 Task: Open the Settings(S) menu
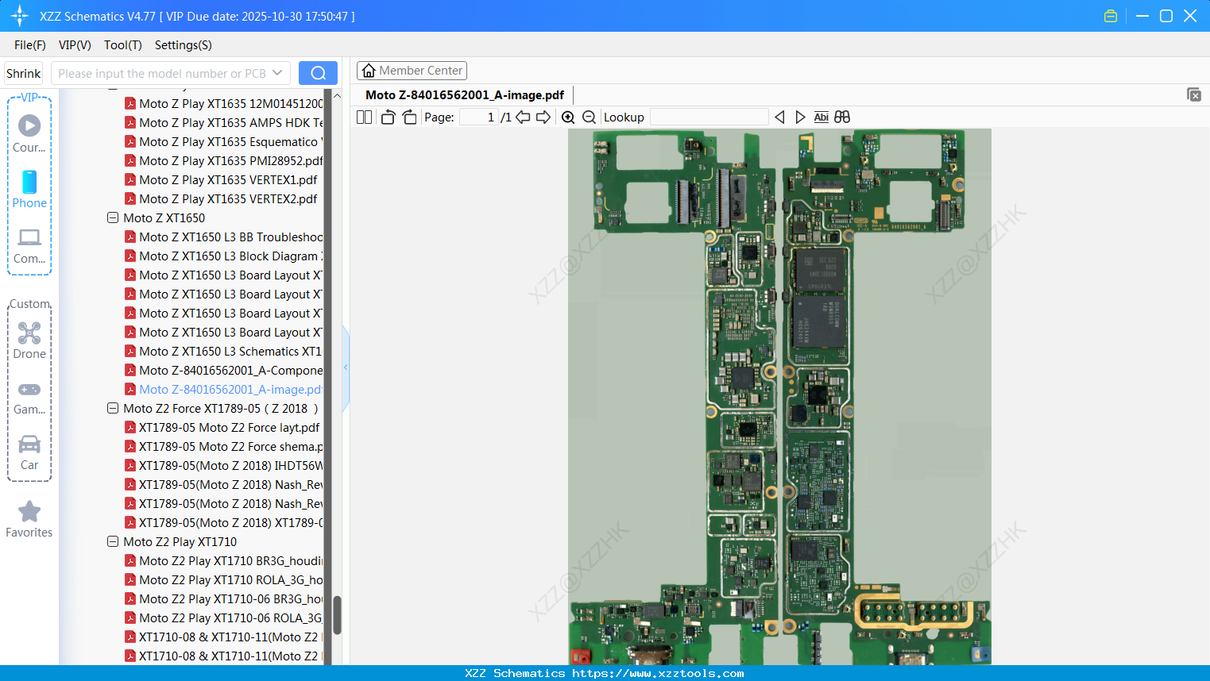coord(184,45)
